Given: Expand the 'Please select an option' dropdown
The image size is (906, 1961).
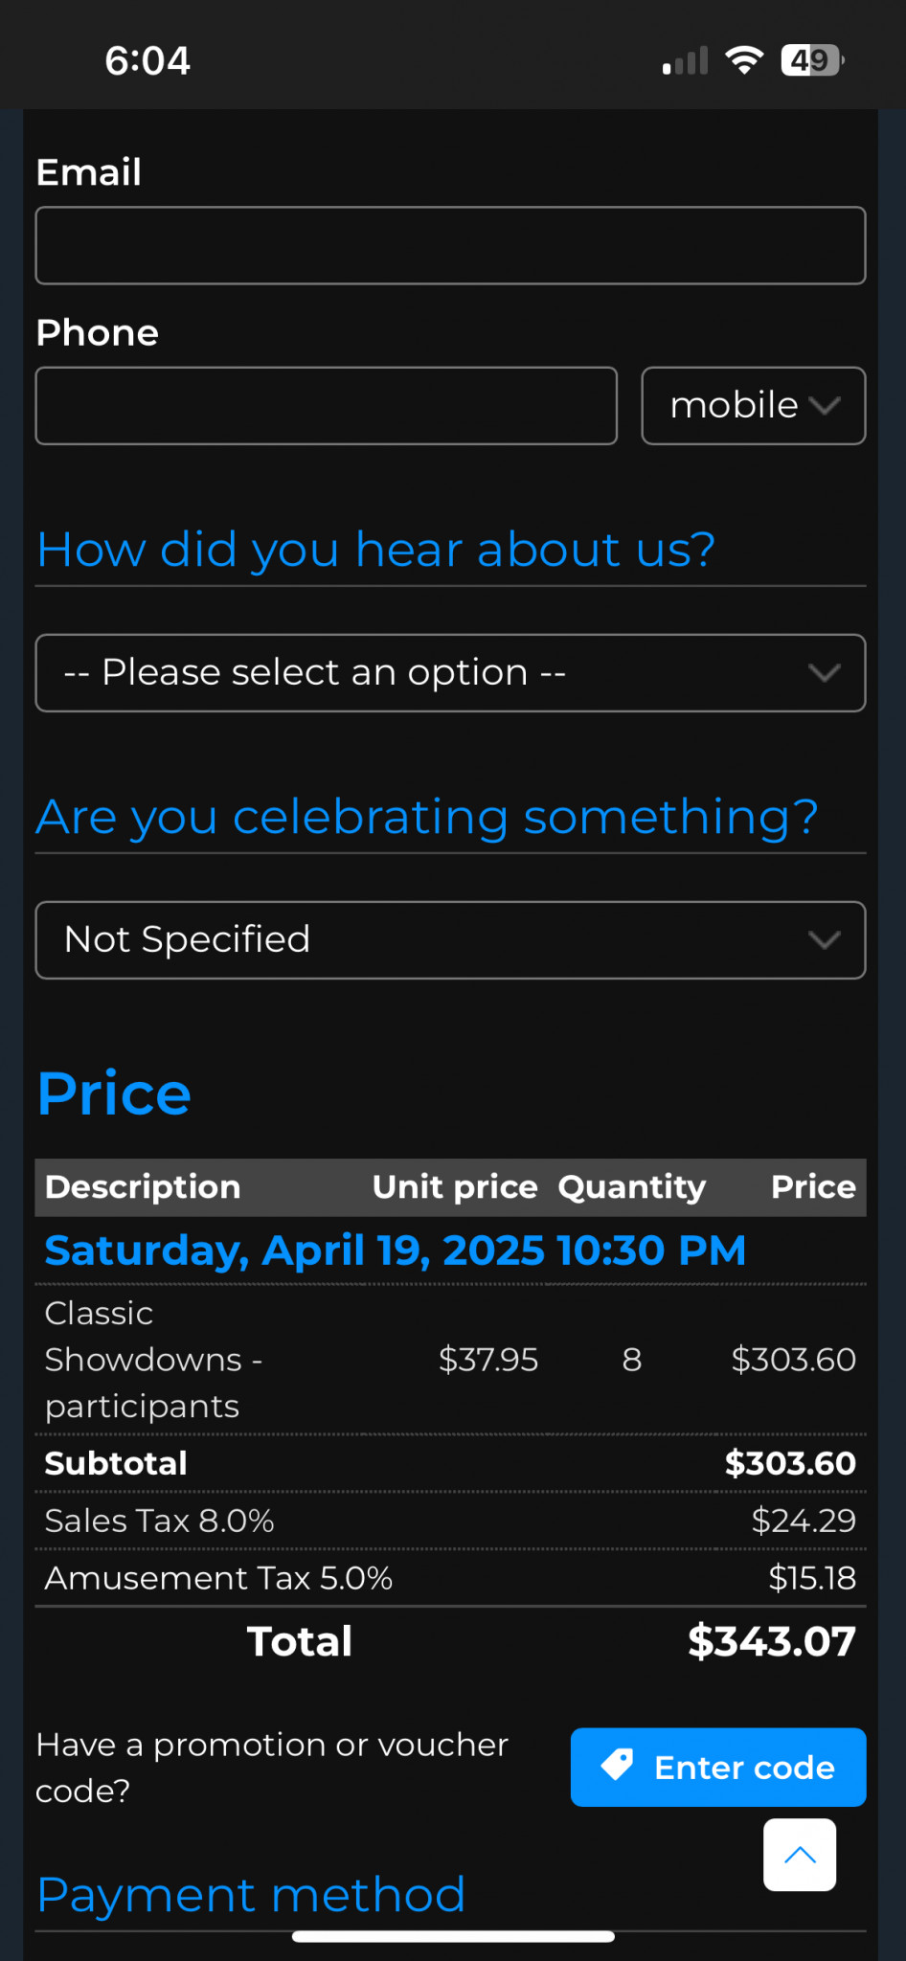Looking at the screenshot, I should tap(450, 673).
